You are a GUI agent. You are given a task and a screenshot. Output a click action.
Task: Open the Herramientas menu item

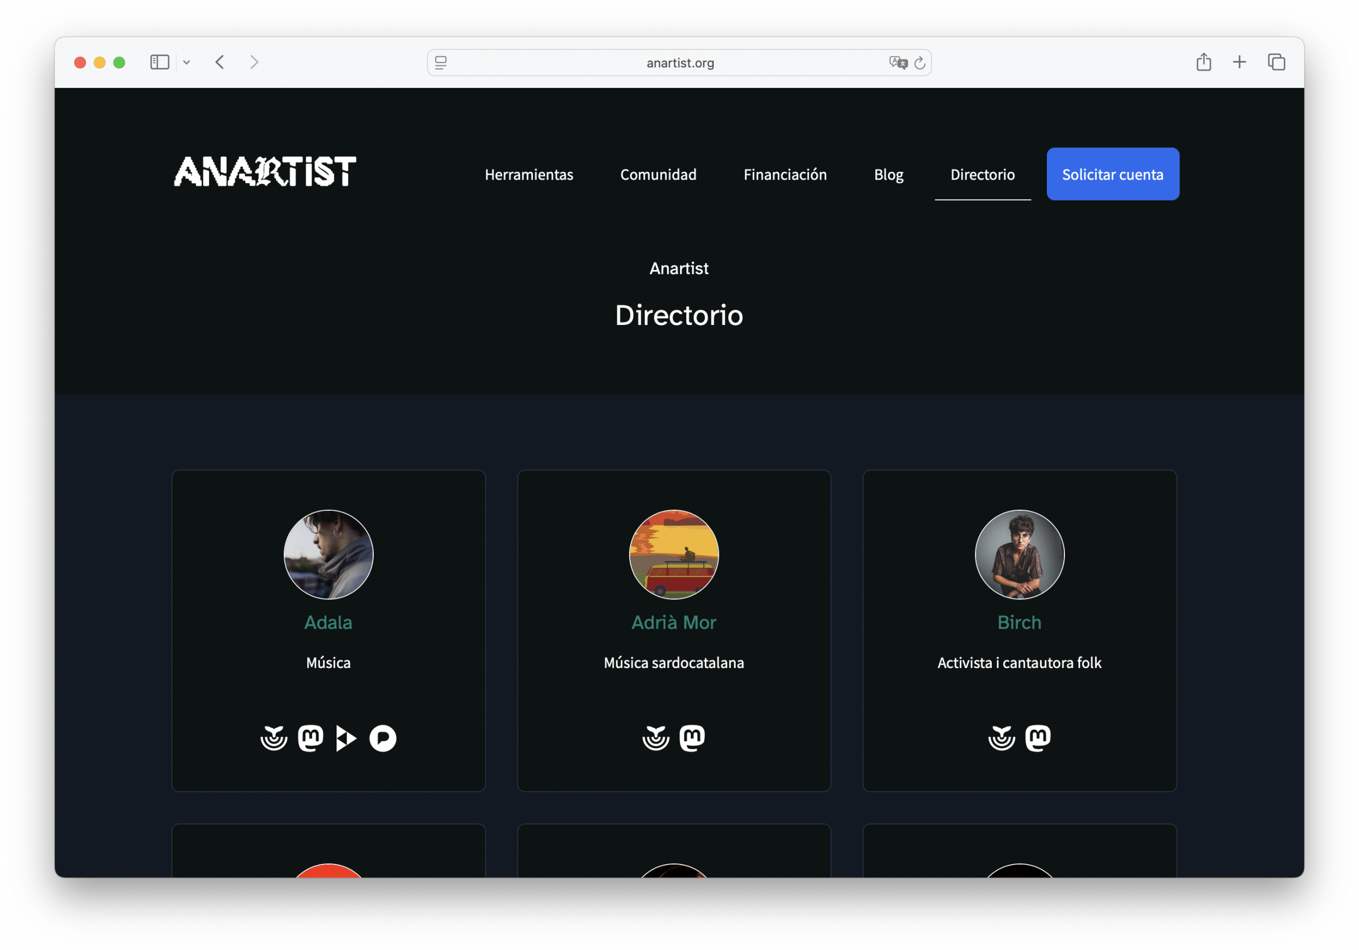529,175
